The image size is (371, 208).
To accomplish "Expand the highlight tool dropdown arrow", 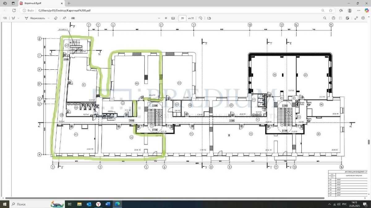I will [x=18, y=18].
